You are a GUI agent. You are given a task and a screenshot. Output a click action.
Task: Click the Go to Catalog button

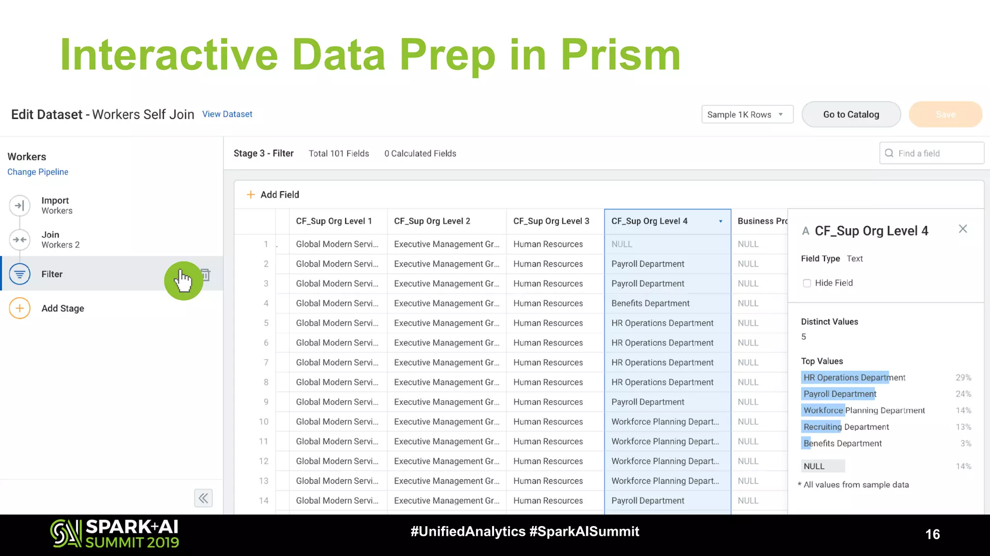tap(851, 114)
